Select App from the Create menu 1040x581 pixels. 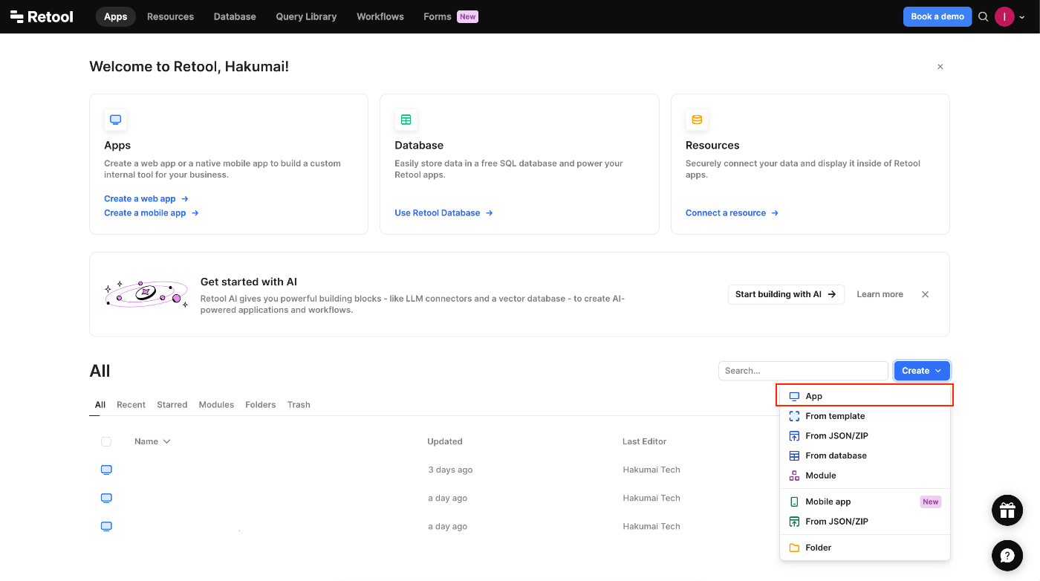click(x=865, y=396)
